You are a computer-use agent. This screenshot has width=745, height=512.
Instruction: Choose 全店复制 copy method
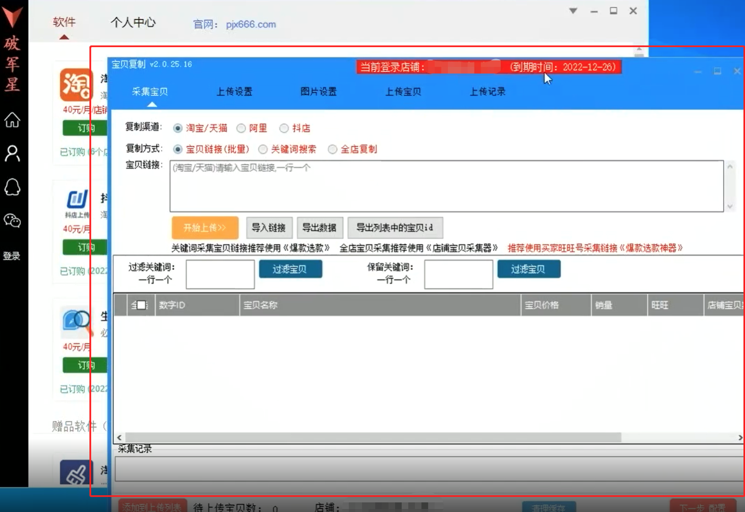(x=332, y=149)
